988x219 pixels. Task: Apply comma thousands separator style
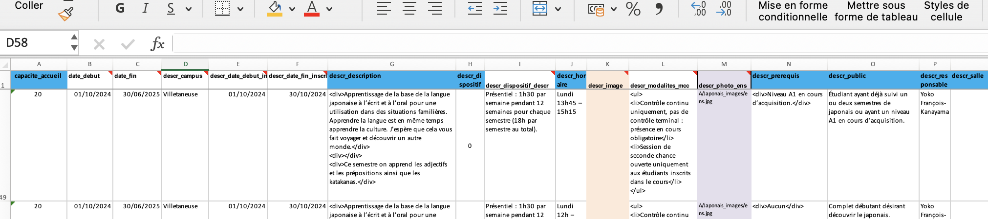(x=659, y=8)
